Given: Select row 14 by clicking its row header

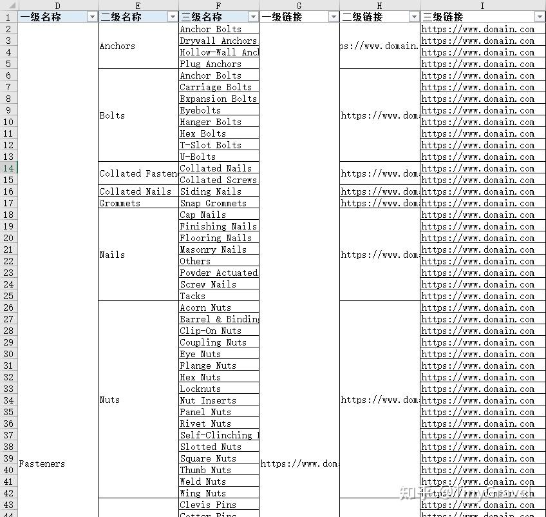Looking at the screenshot, I should pos(8,168).
